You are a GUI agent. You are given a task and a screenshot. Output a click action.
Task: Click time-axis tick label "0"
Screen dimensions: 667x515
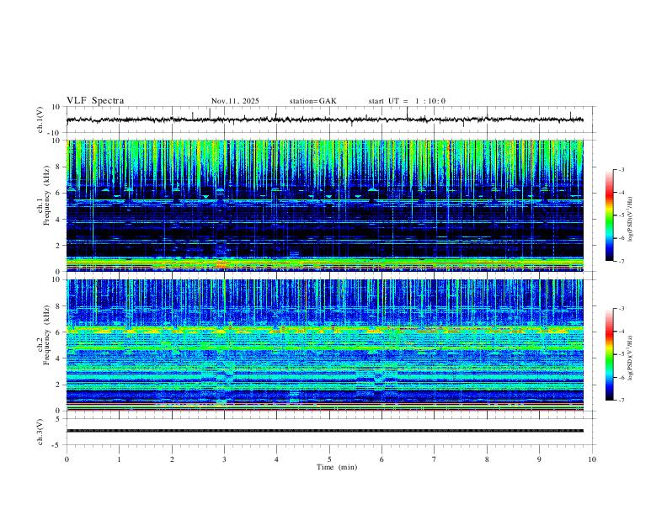(x=67, y=459)
